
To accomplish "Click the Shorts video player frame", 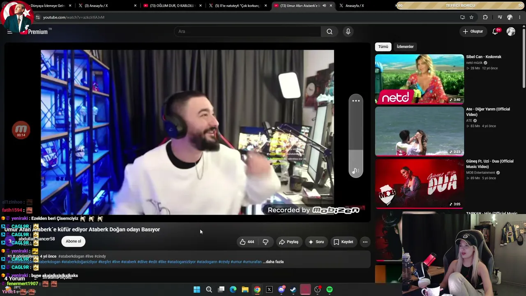I will (187, 132).
